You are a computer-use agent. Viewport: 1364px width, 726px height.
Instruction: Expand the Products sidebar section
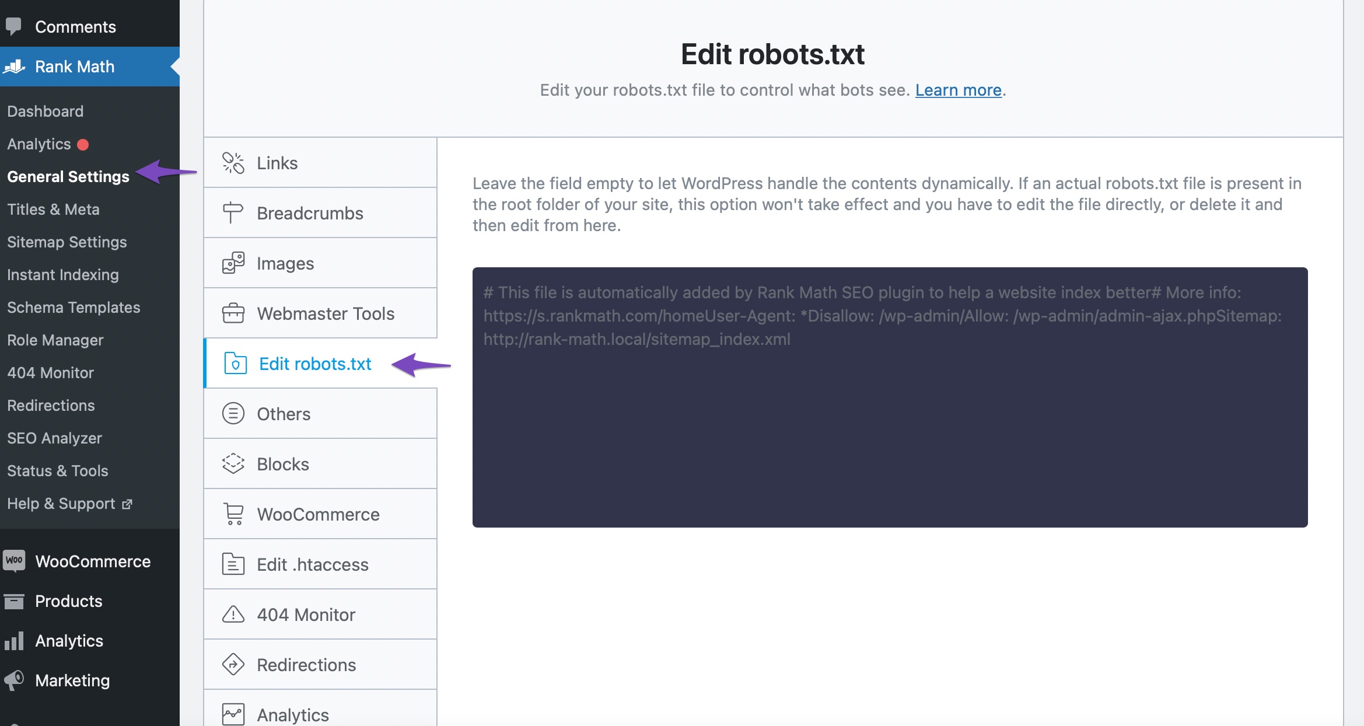point(69,601)
